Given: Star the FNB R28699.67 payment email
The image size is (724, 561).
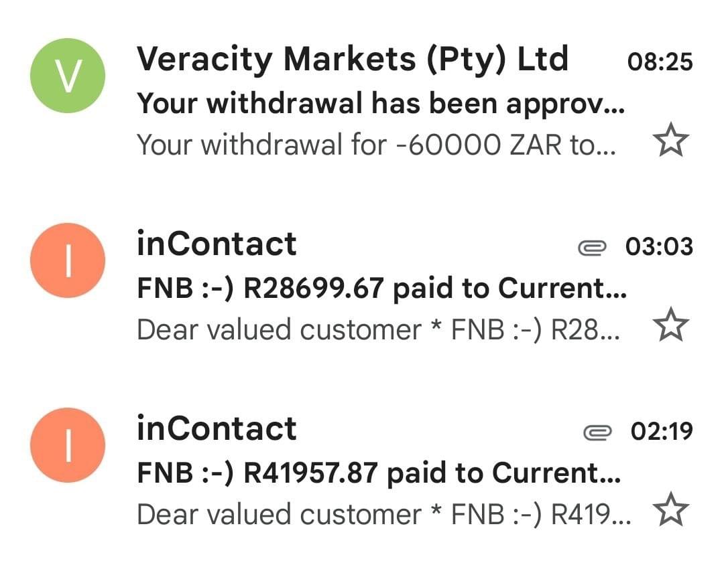Looking at the screenshot, I should (x=670, y=326).
